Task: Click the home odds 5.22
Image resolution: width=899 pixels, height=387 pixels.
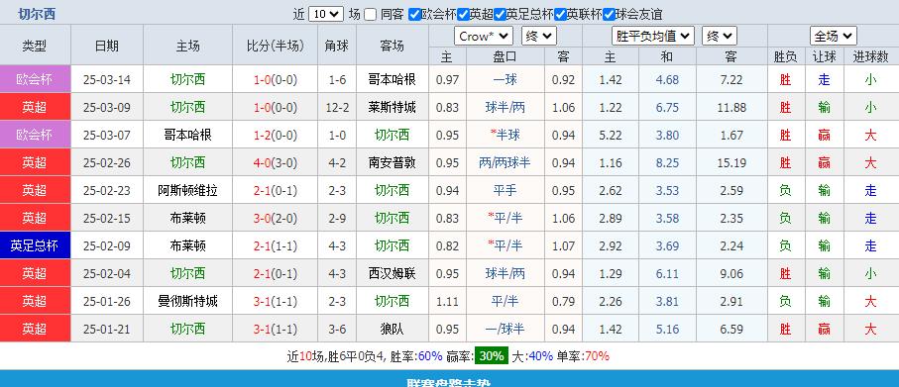Action: click(x=610, y=136)
